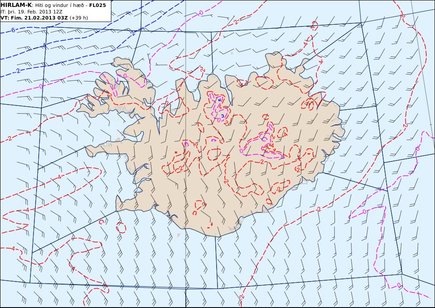
Task: Click the blue -6 isotherm contour label
Action: coord(13,30)
